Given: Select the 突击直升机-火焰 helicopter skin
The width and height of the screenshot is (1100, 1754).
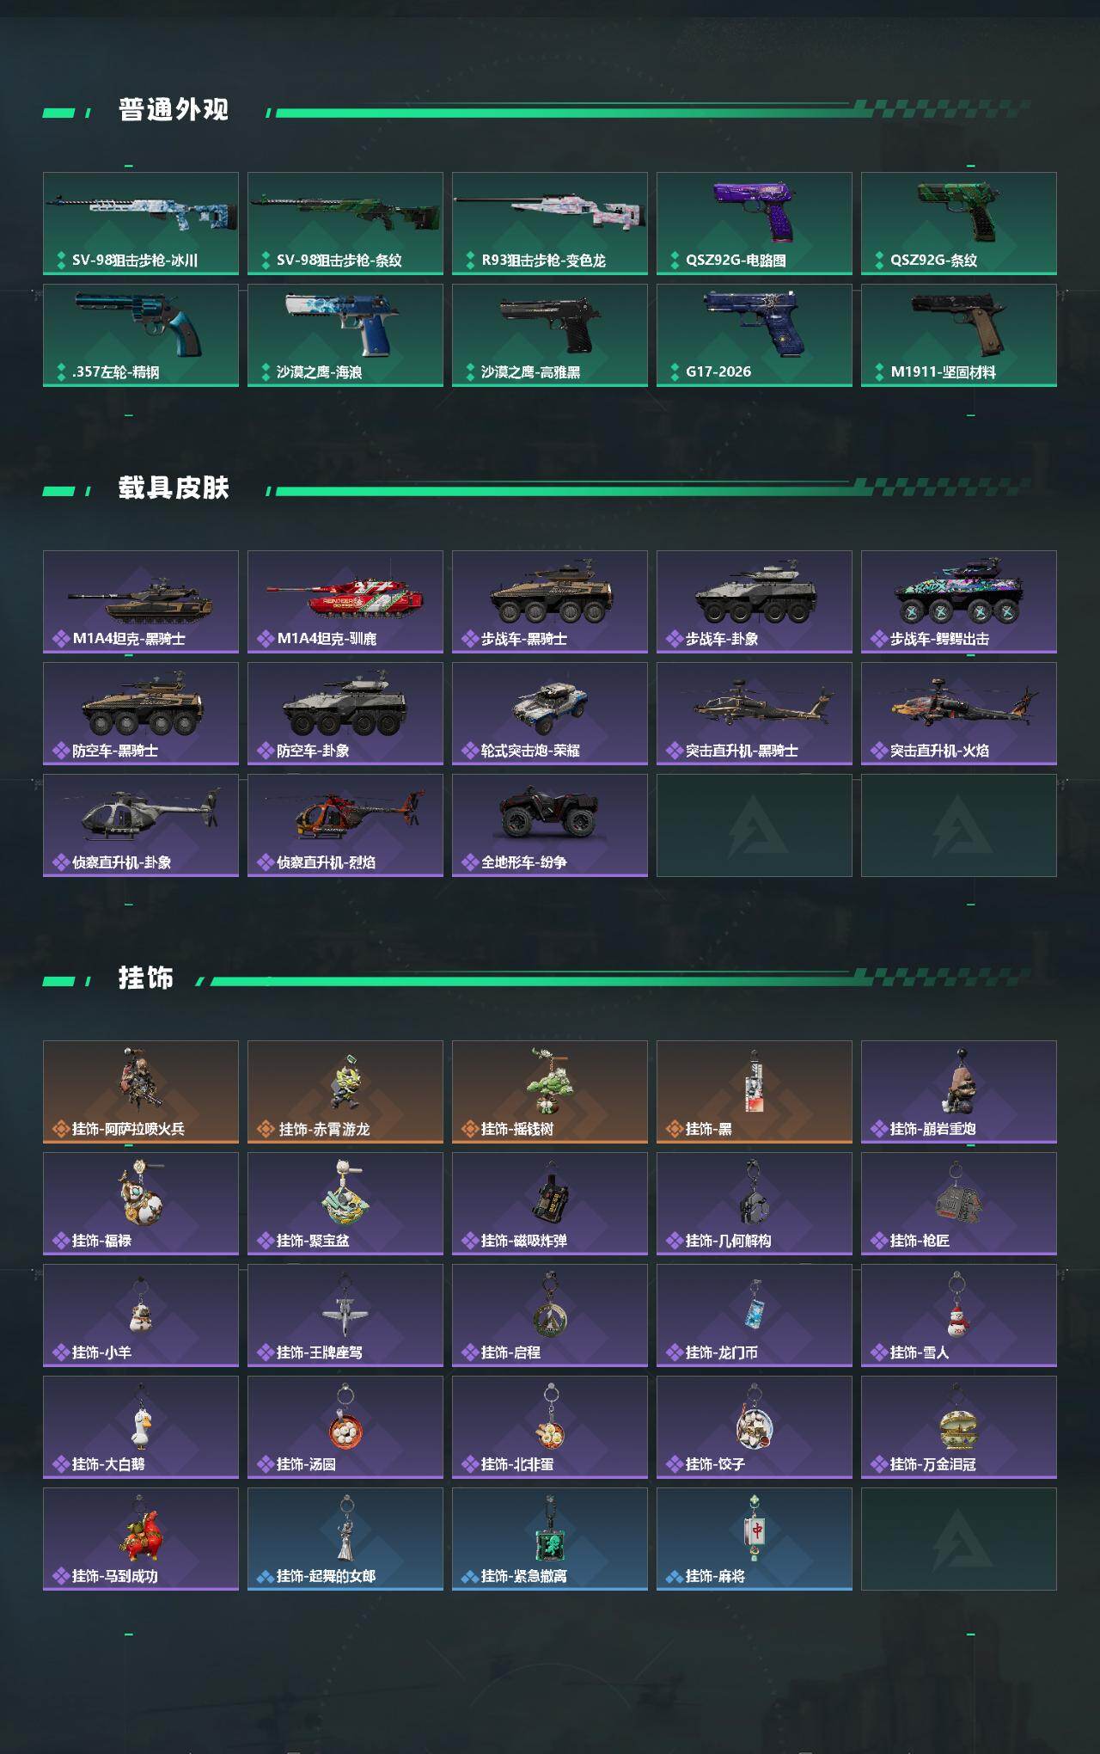Looking at the screenshot, I should [x=959, y=714].
